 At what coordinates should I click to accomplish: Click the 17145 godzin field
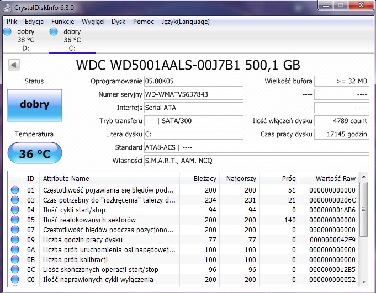[x=342, y=134]
